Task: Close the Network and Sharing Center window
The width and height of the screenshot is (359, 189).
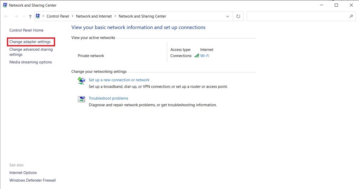Action: (351, 5)
